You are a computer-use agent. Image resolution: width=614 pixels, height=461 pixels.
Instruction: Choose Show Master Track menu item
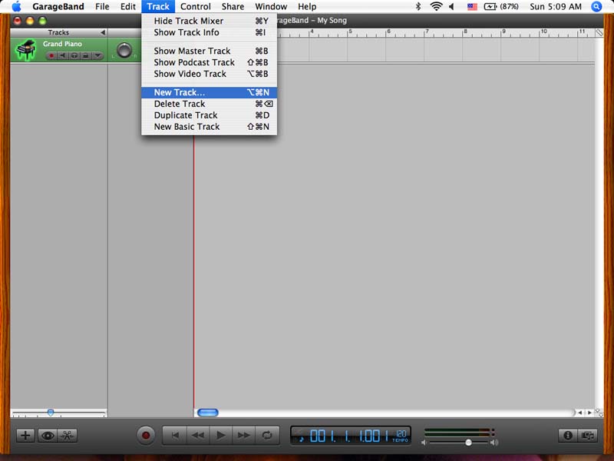(x=209, y=51)
